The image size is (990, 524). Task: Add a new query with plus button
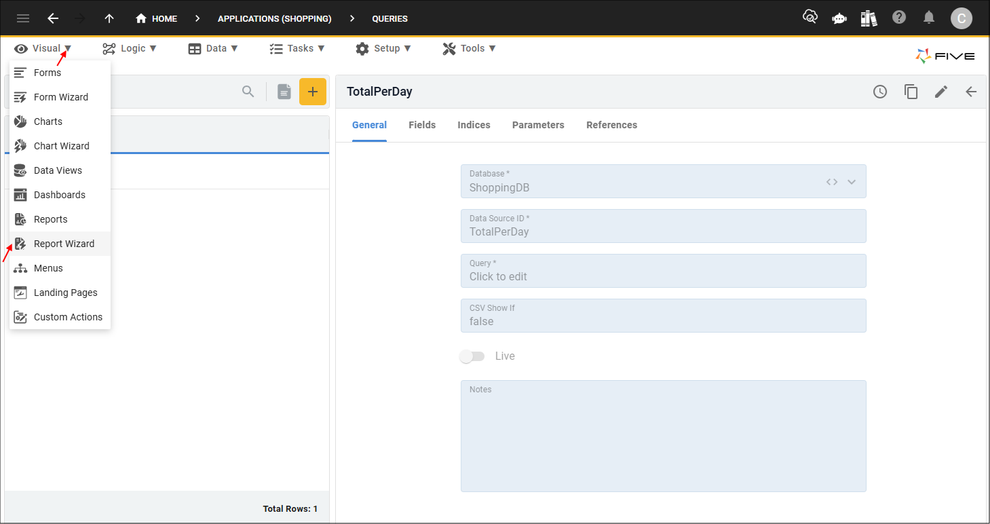click(313, 92)
